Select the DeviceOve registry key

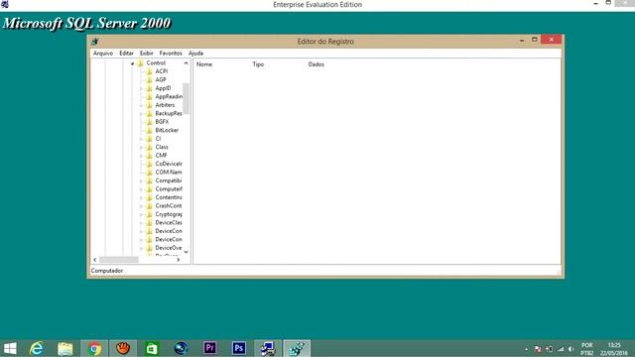point(169,248)
